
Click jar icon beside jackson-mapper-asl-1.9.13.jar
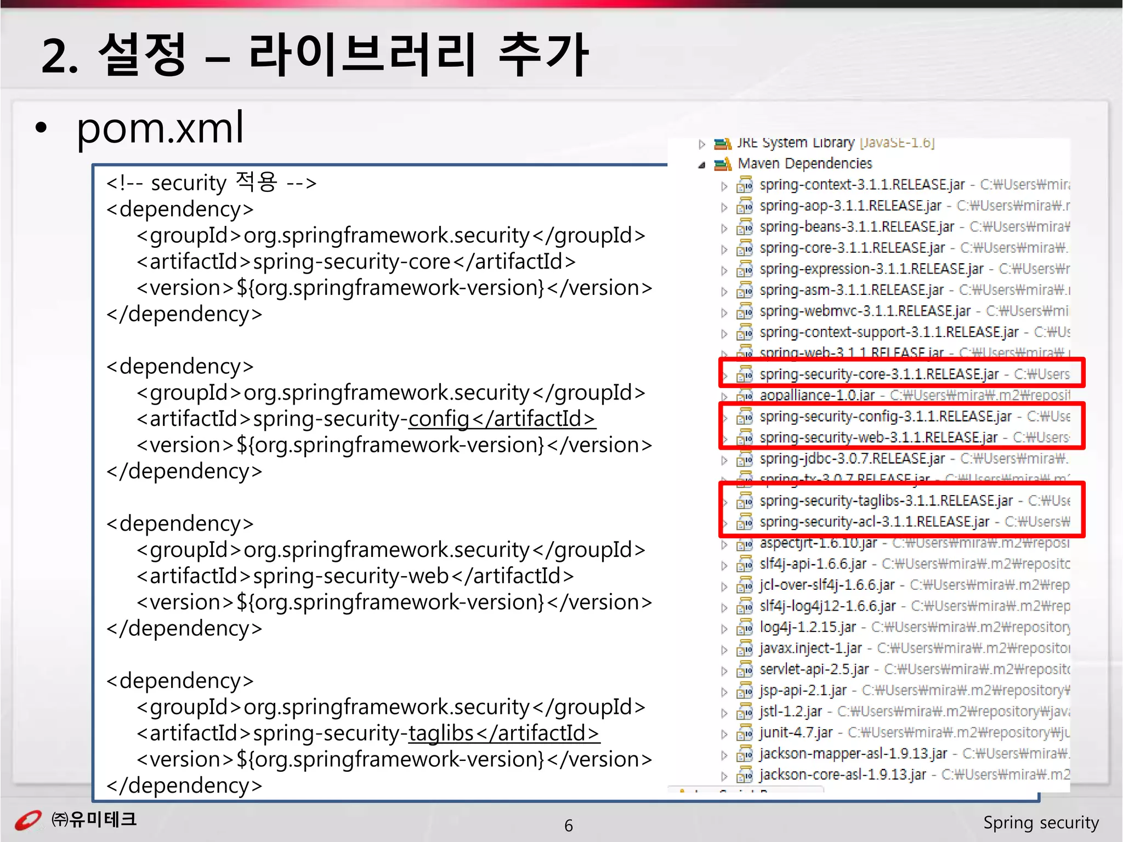click(x=745, y=754)
